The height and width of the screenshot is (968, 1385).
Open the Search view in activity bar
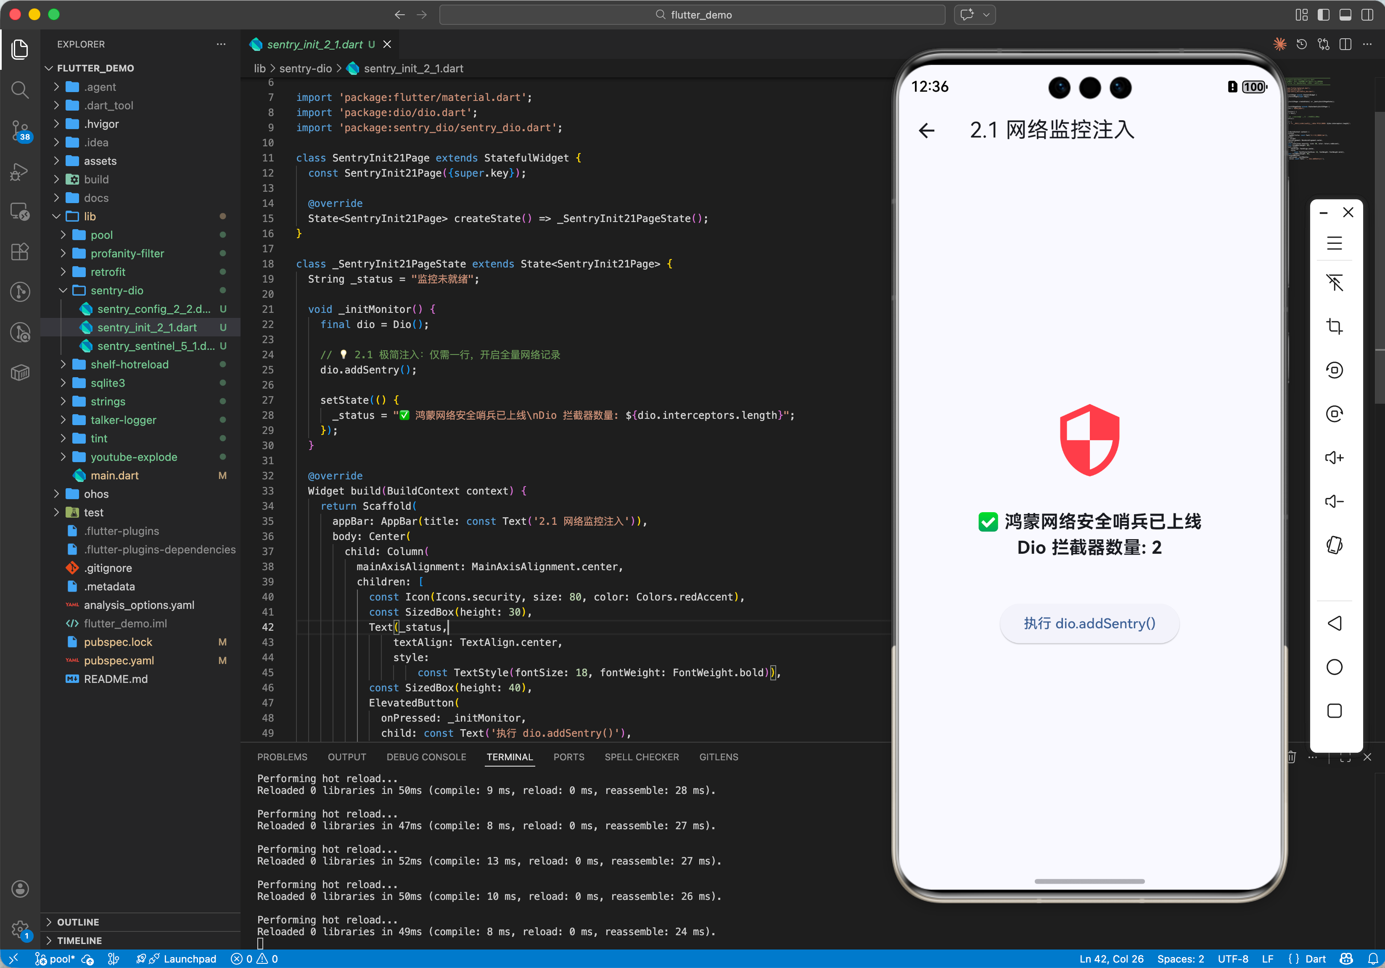pyautogui.click(x=20, y=90)
